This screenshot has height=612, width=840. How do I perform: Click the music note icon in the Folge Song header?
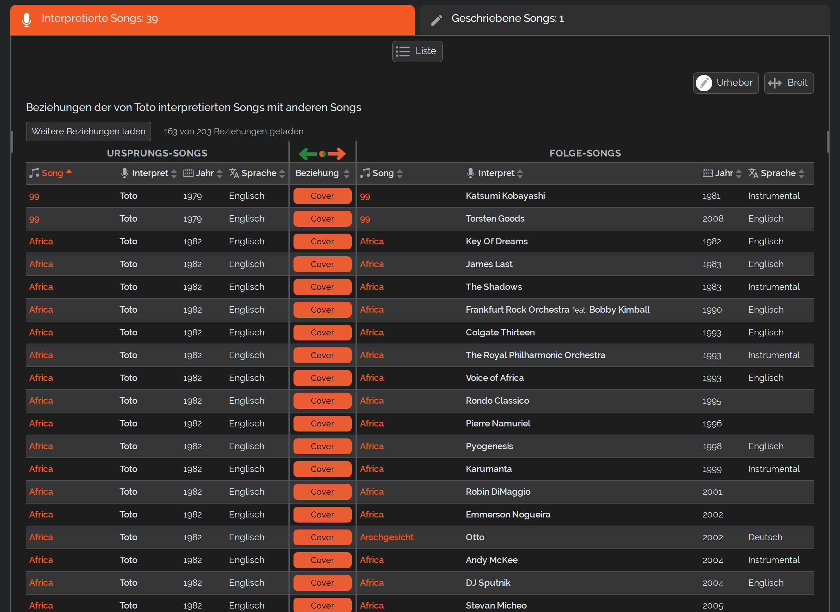pyautogui.click(x=365, y=173)
